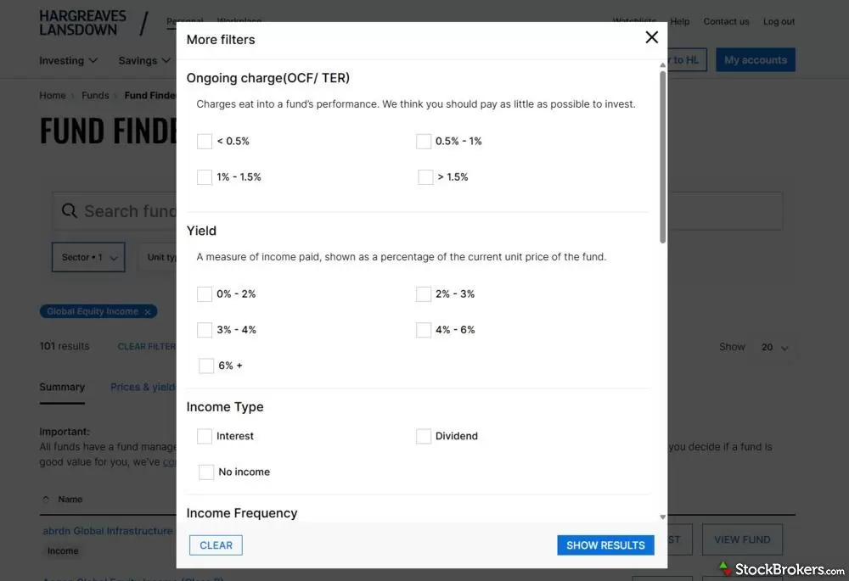Open the Sector filter dropdown
849x581 pixels.
[88, 257]
